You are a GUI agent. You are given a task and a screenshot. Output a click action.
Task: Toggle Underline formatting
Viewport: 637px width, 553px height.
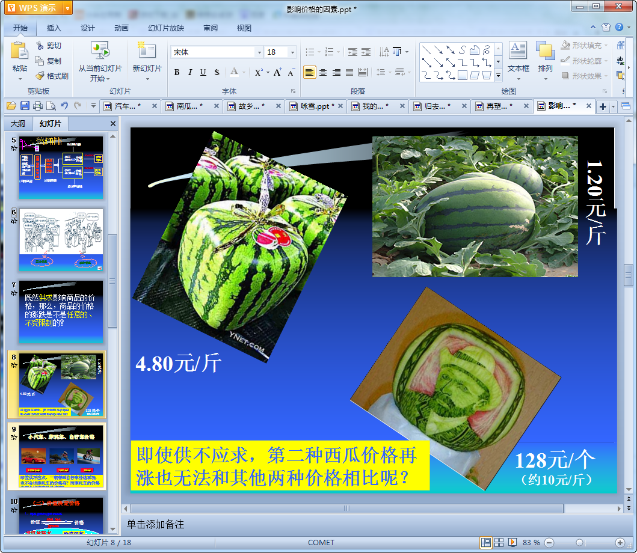[203, 72]
